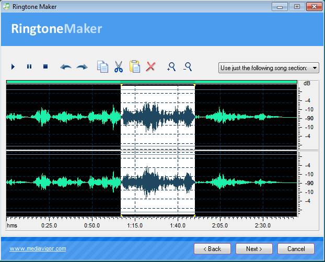Click inside the selected upper channel waveform
Viewport: 325px width, 262px height.
pos(157,115)
